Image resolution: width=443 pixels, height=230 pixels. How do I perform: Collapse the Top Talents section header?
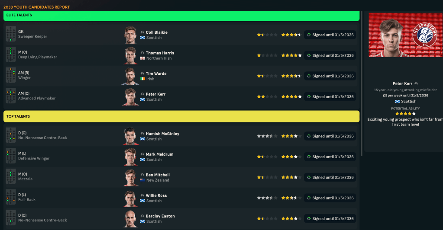181,116
